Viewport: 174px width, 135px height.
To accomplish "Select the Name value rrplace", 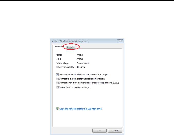I will pyautogui.click(x=80, y=55).
